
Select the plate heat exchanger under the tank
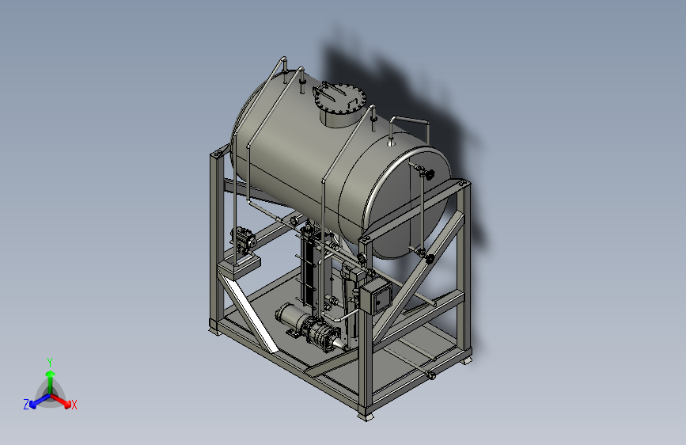pyautogui.click(x=312, y=268)
